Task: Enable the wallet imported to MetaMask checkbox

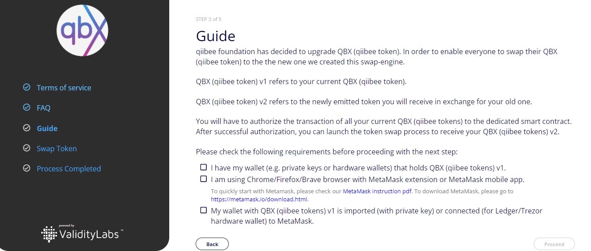Action: (204, 210)
